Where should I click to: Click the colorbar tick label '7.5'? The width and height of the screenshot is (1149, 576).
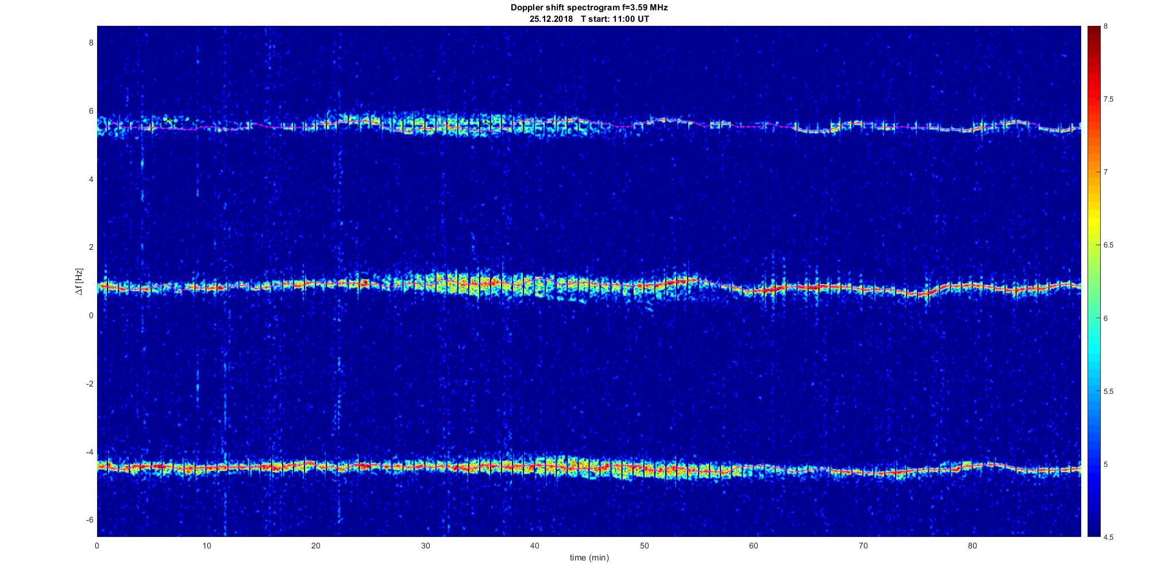[x=1109, y=99]
